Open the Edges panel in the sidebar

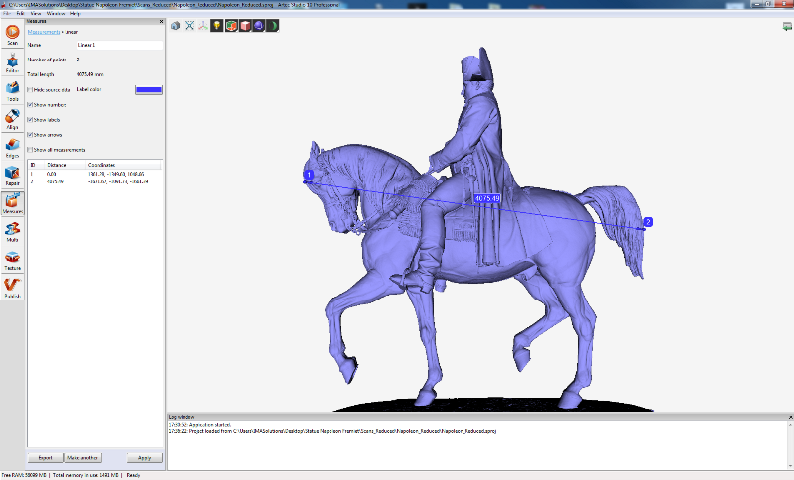point(12,147)
